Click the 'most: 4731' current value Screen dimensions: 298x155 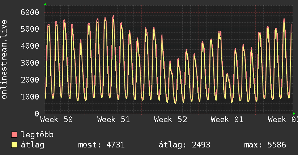(x=101, y=145)
